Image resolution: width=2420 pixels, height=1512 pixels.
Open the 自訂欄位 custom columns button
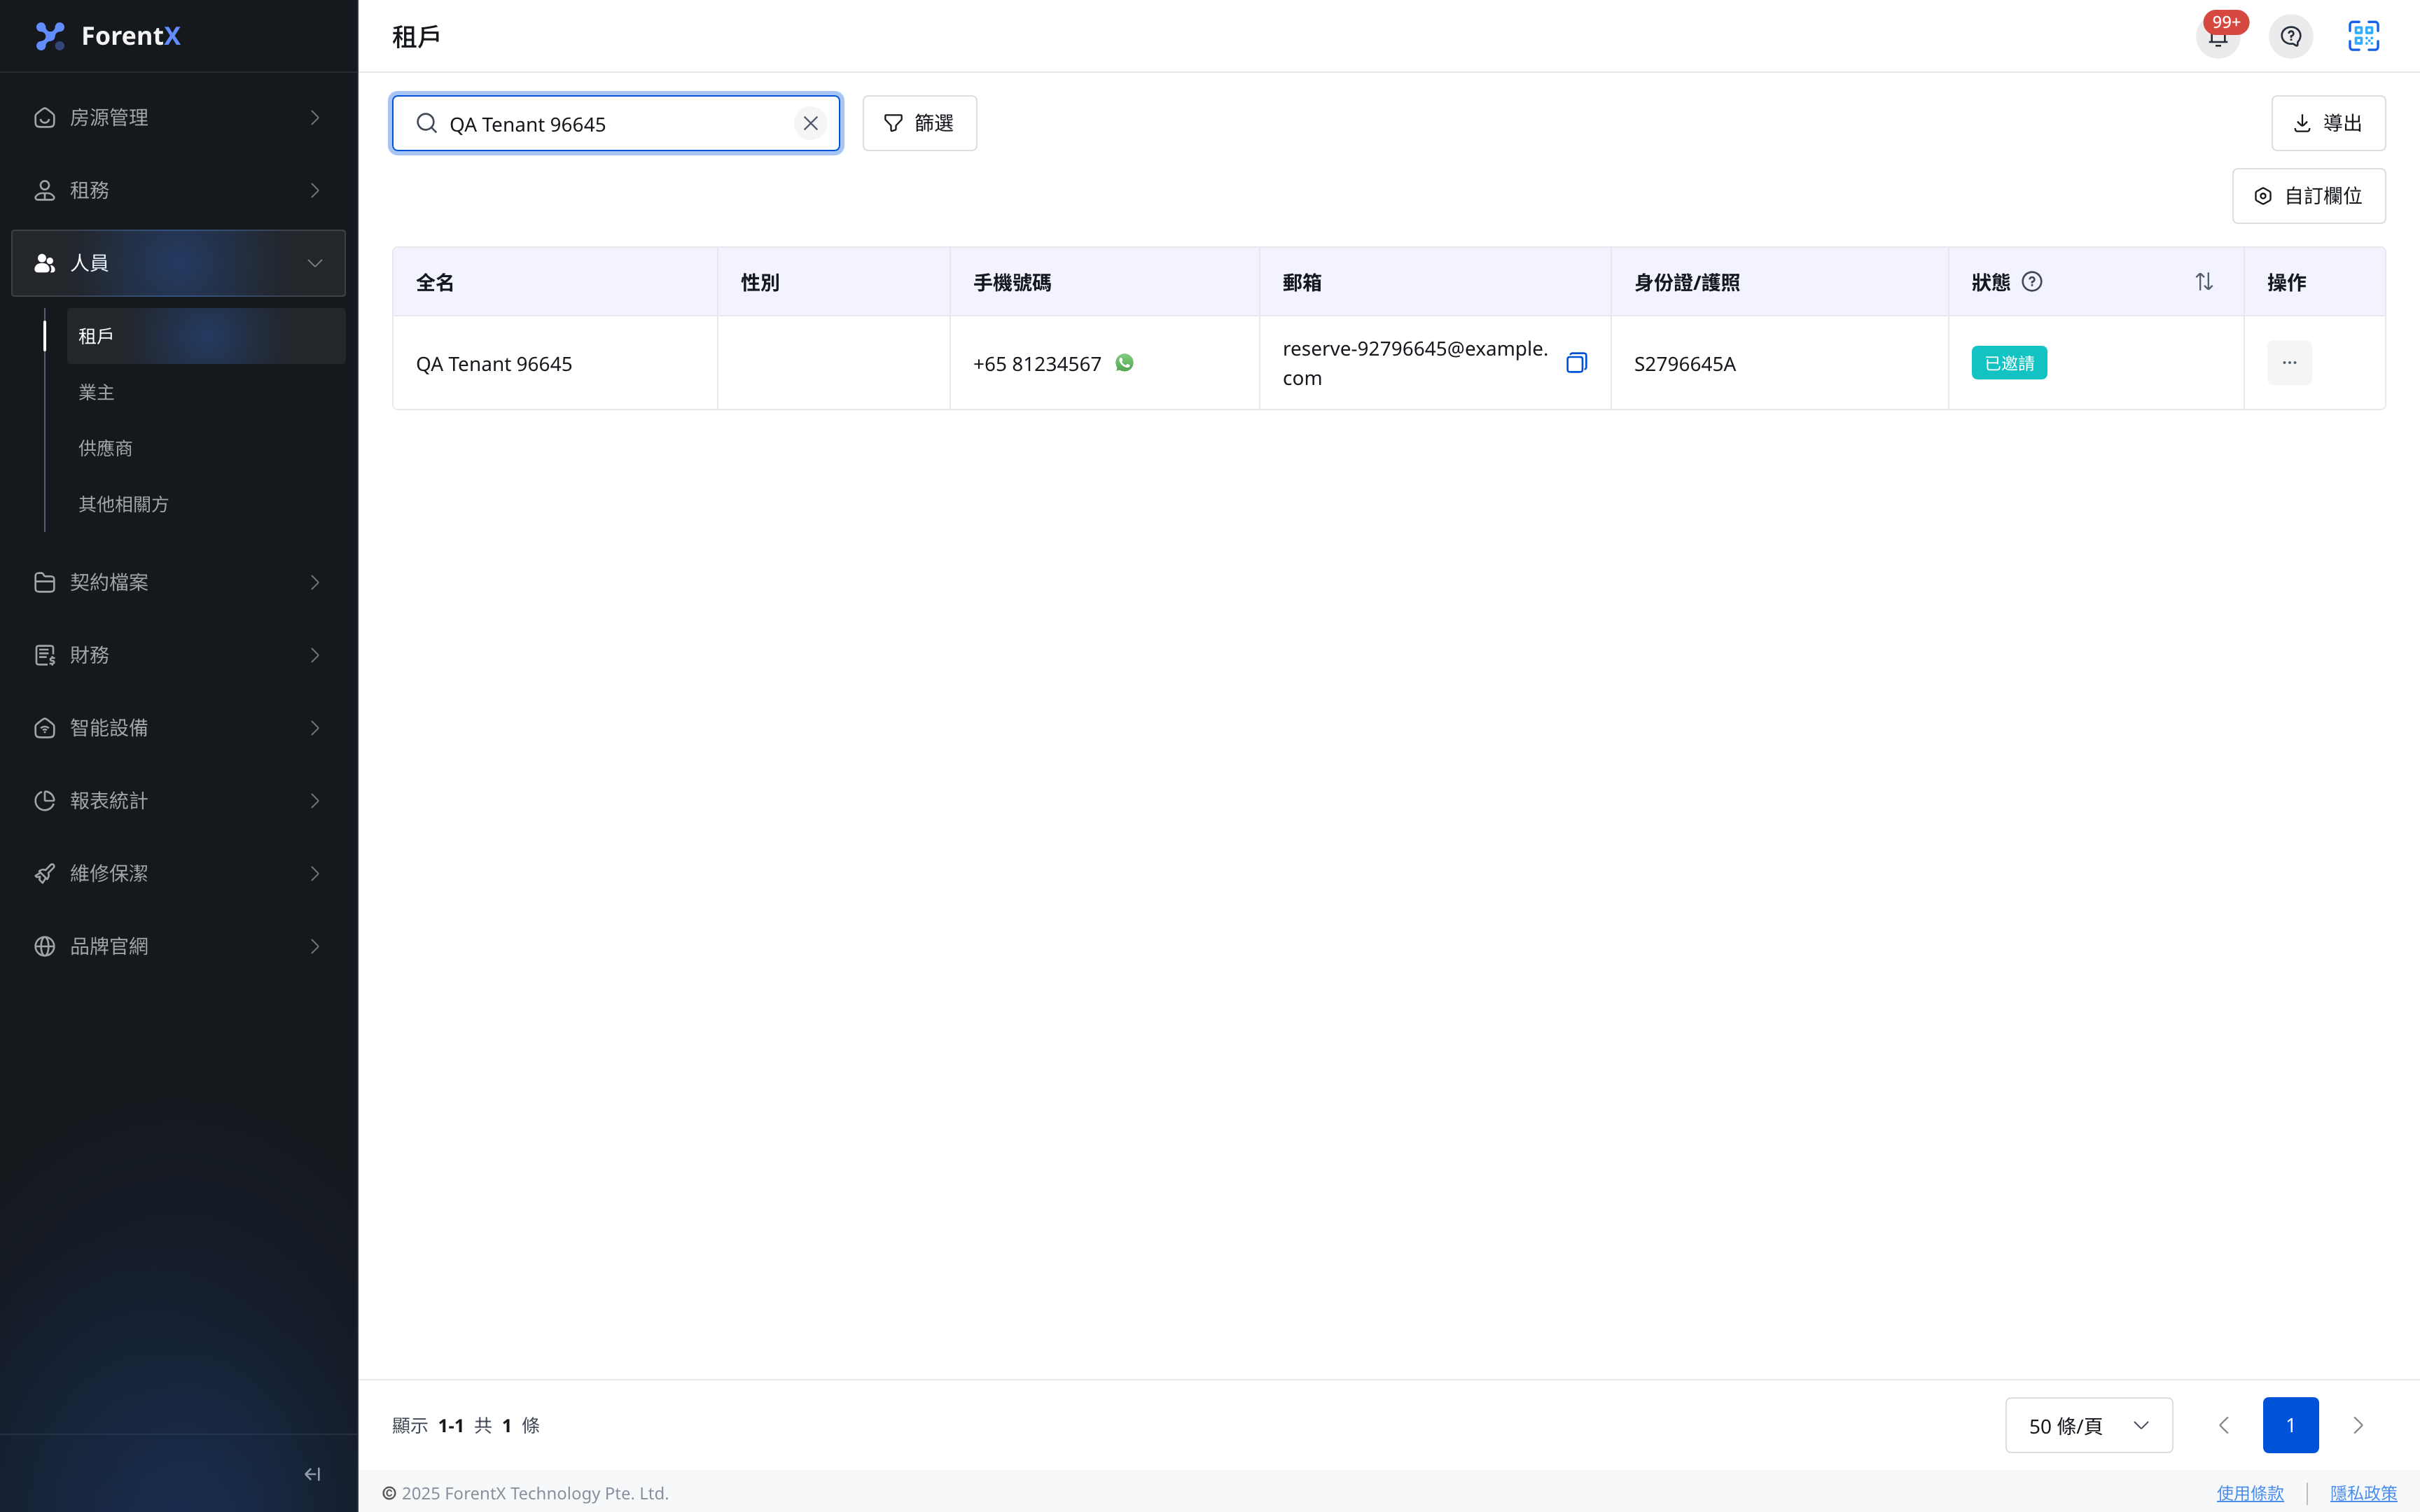point(2308,196)
